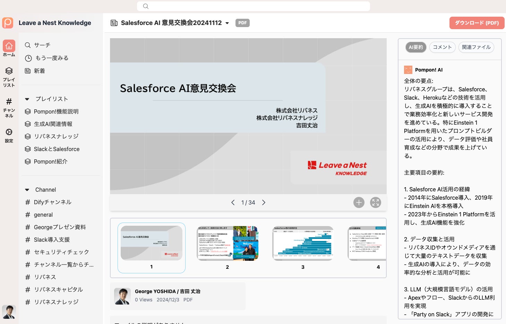Click the newspaper icon beside 新着

28,71
